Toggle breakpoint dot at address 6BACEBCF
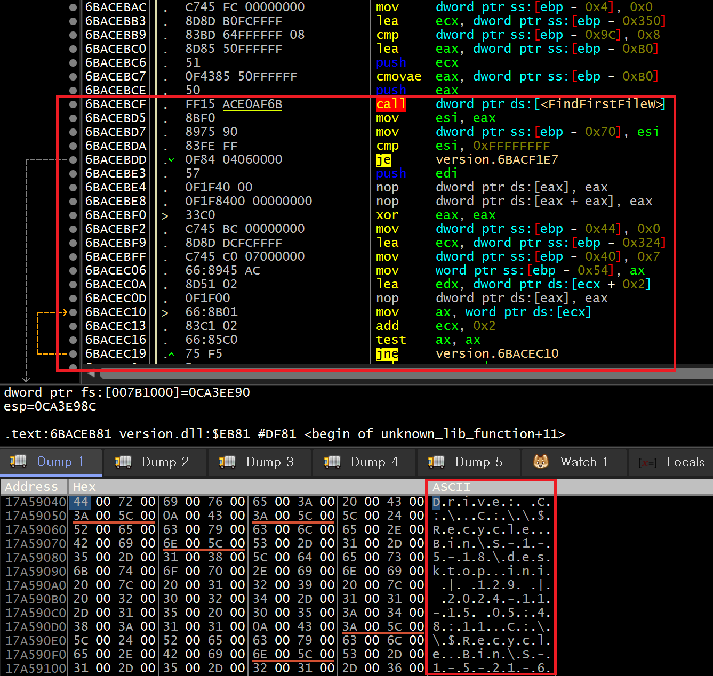The height and width of the screenshot is (676, 713). tap(73, 104)
